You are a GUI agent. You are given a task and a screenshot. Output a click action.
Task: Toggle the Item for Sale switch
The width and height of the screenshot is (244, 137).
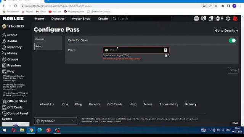coord(232,41)
